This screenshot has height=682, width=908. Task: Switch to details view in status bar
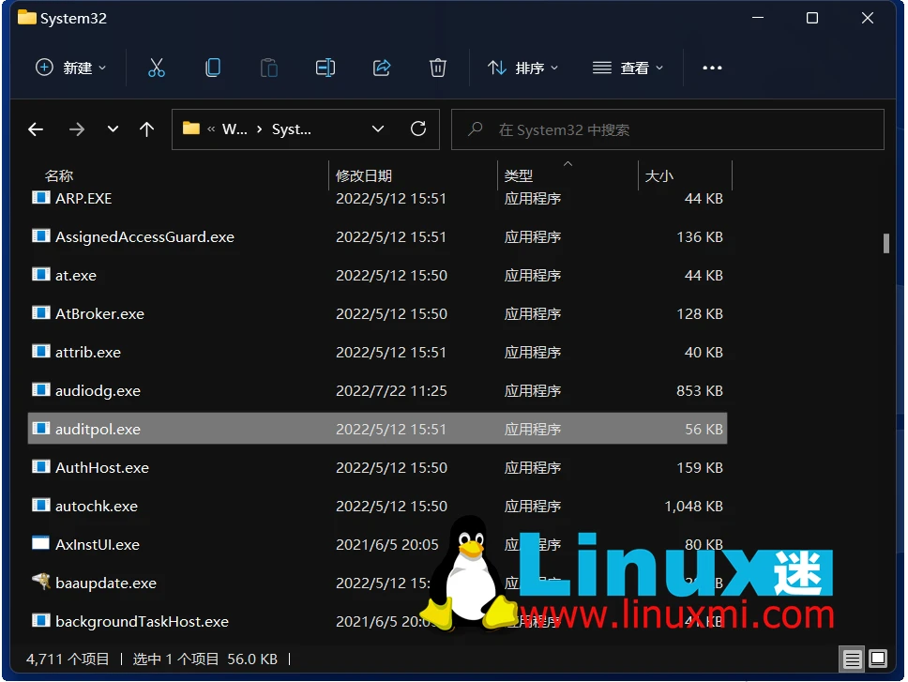coord(853,659)
